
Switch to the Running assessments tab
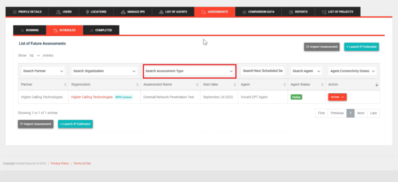point(30,30)
